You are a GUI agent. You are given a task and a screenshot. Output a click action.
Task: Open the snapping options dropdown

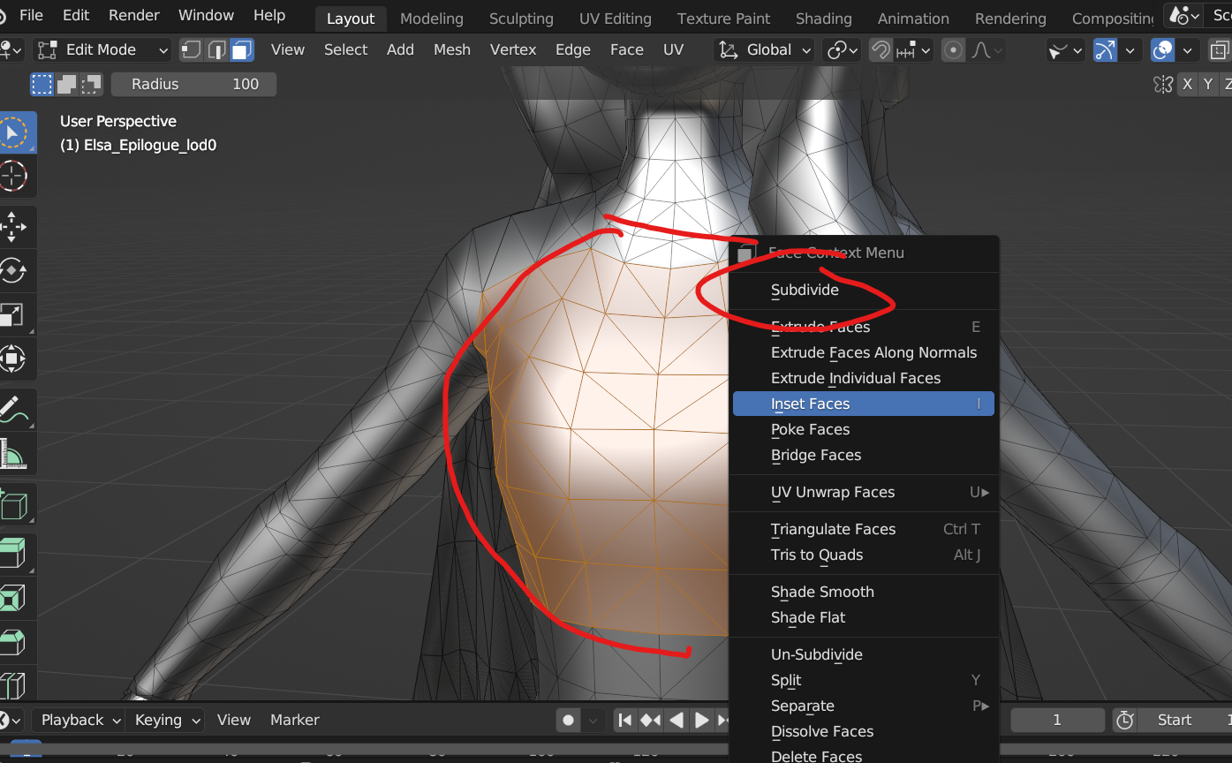pos(913,49)
